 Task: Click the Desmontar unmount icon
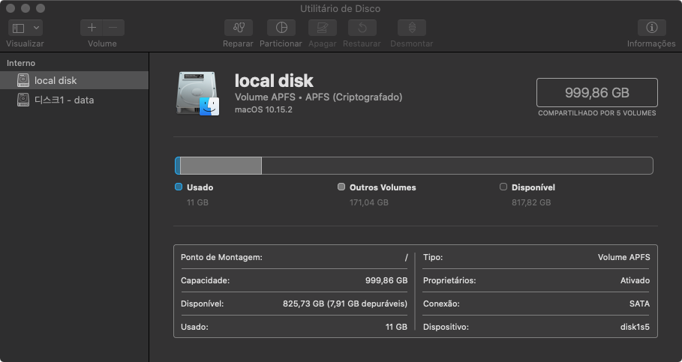411,28
